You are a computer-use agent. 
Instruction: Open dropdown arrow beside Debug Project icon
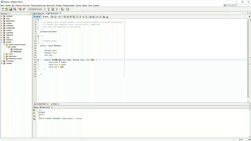click(x=65, y=9)
